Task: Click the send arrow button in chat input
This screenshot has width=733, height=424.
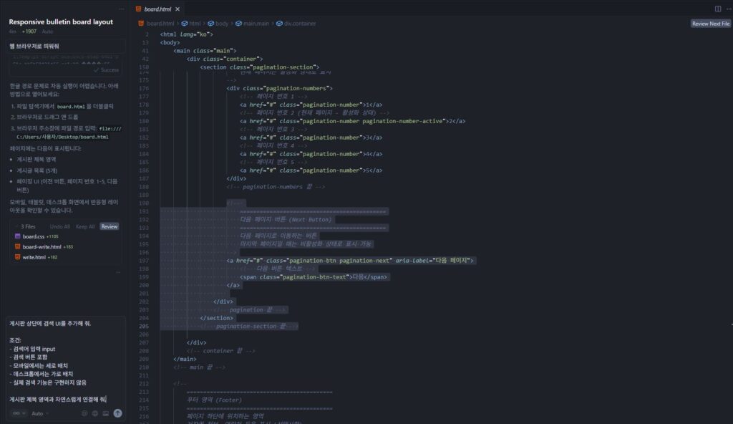Action: tap(117, 413)
